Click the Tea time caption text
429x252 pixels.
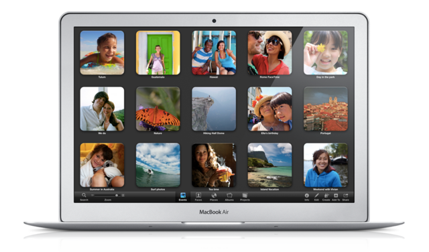coord(214,190)
